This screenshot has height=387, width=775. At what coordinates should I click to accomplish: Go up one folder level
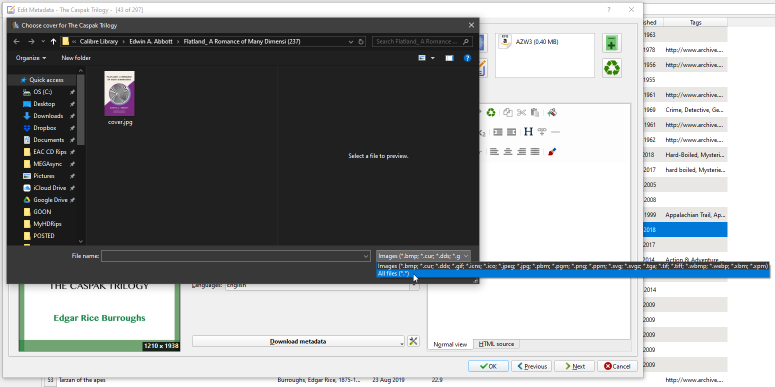(53, 41)
